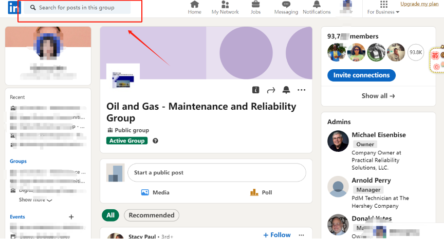The image size is (444, 239).
Task: Click the profile photo in the left sidebar card
Action: tap(48, 43)
